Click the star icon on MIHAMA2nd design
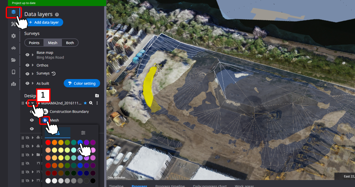 [85, 103]
